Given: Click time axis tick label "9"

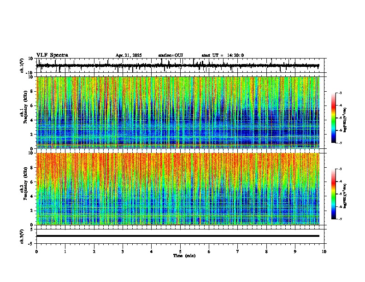Looking at the screenshot, I should click(295, 252).
